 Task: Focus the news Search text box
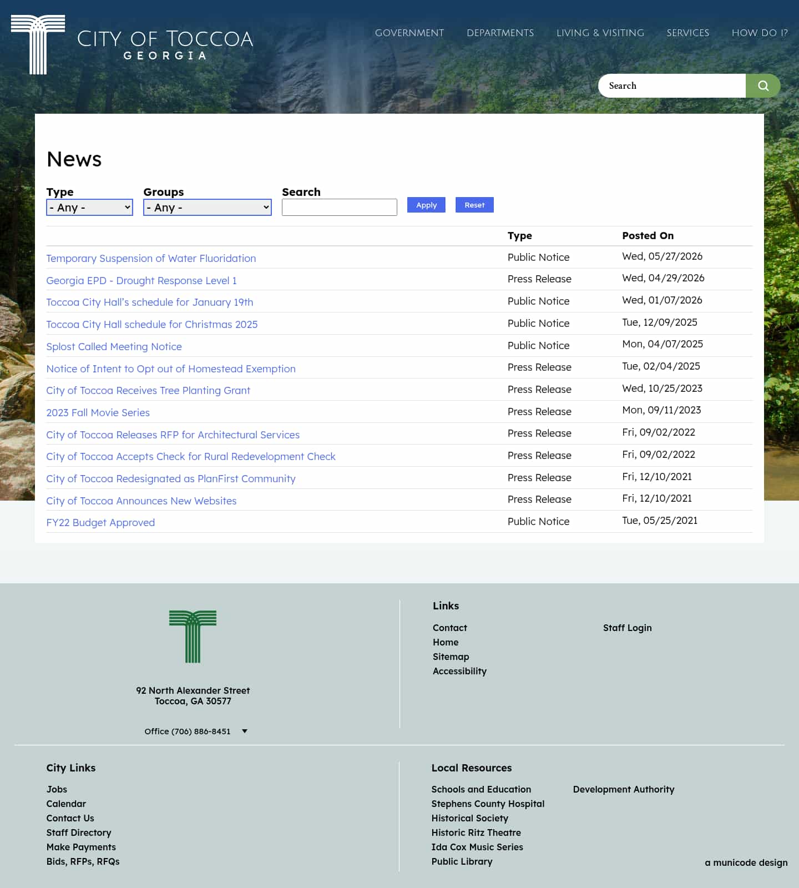click(340, 207)
